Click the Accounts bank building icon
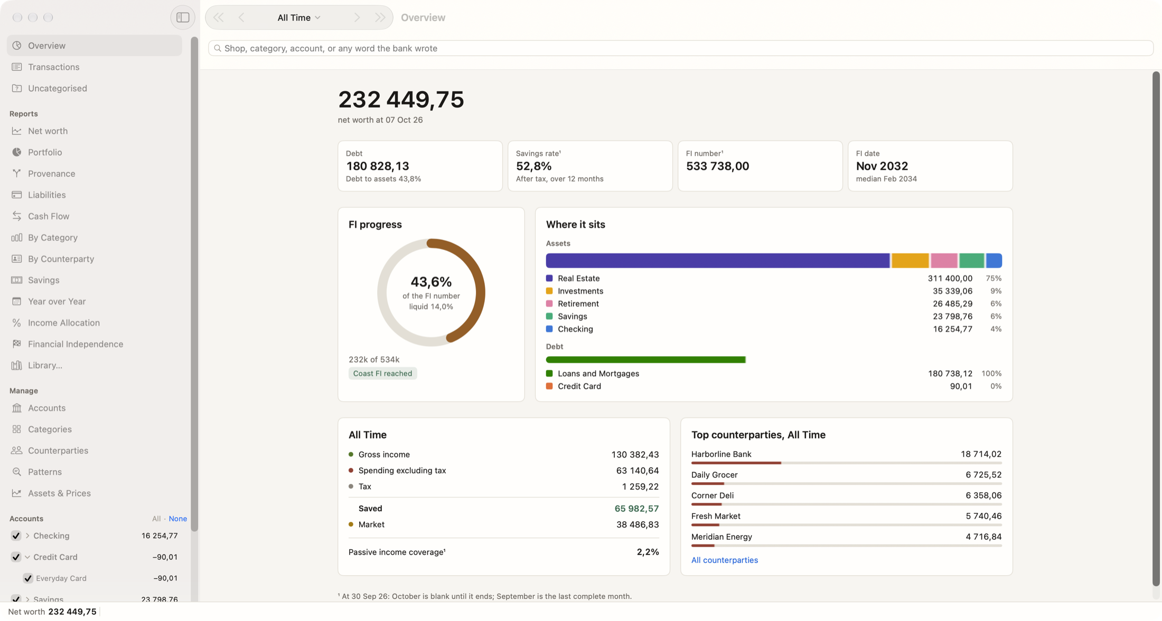 click(17, 408)
